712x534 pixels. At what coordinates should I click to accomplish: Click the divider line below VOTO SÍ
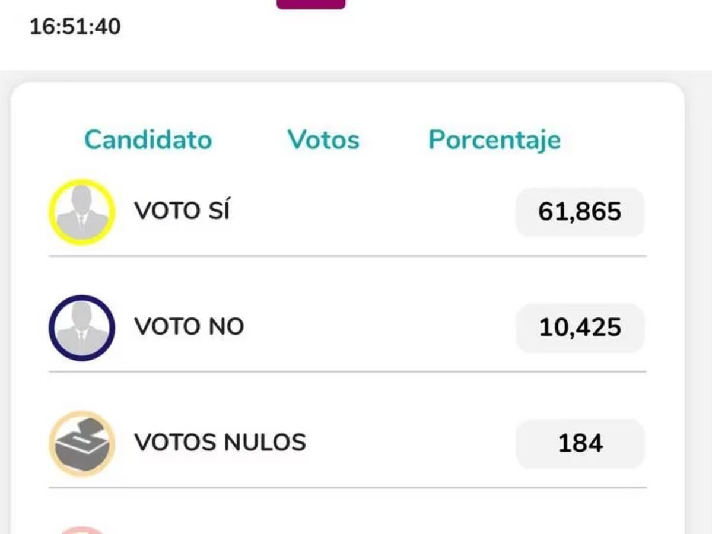click(x=347, y=256)
